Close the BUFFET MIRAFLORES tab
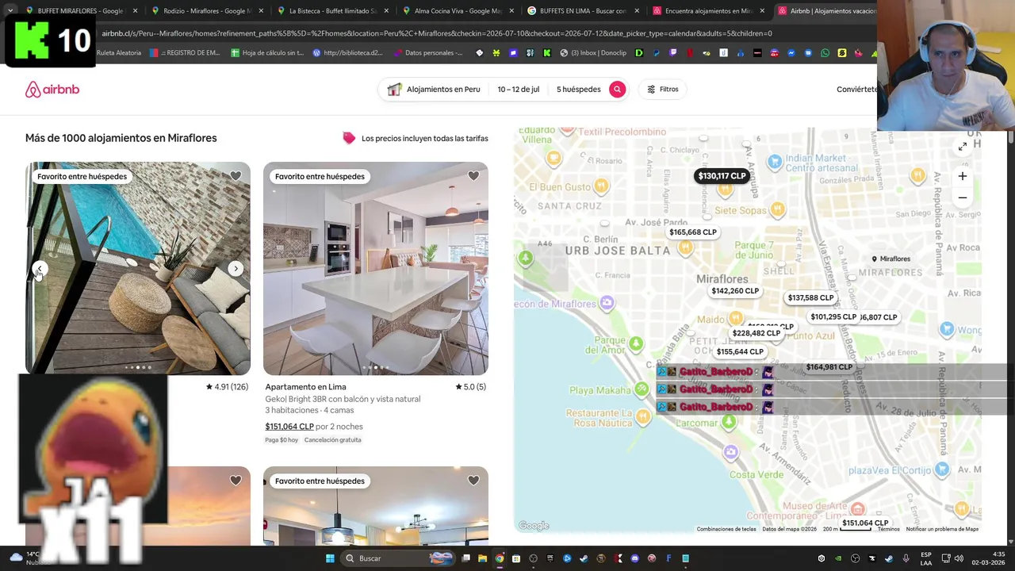Image resolution: width=1015 pixels, height=571 pixels. pyautogui.click(x=135, y=11)
